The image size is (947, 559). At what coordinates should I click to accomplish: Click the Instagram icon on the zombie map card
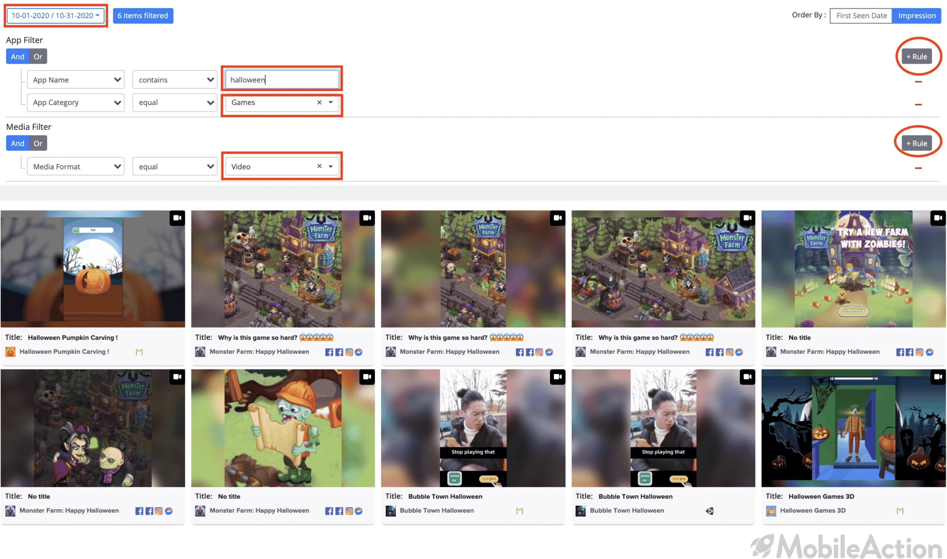[349, 511]
